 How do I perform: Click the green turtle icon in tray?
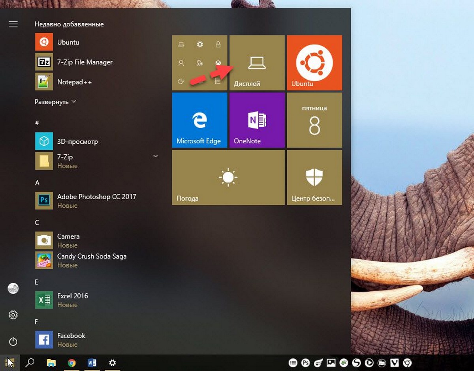click(344, 362)
